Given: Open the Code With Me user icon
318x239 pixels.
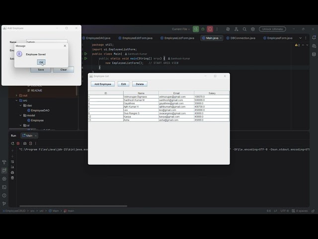Looking at the screenshot, I should [237, 29].
